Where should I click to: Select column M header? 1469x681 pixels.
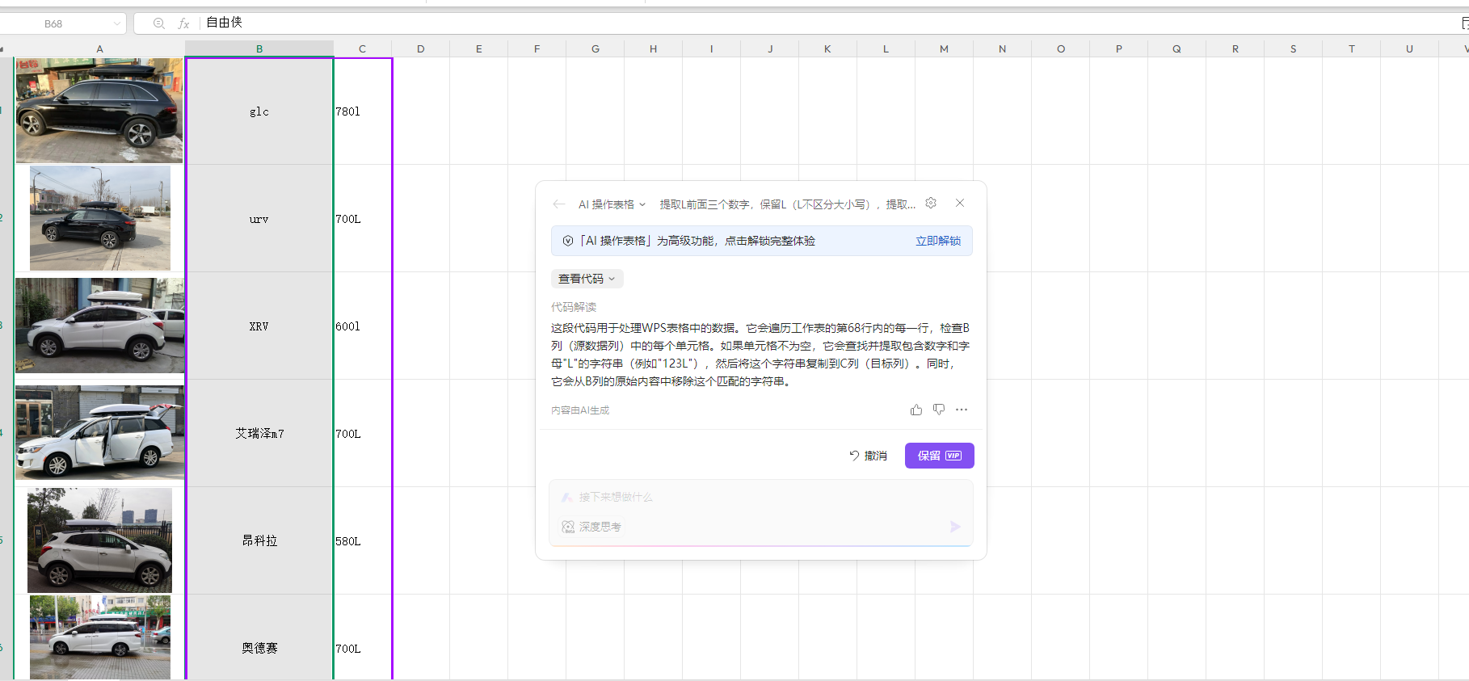pos(944,48)
